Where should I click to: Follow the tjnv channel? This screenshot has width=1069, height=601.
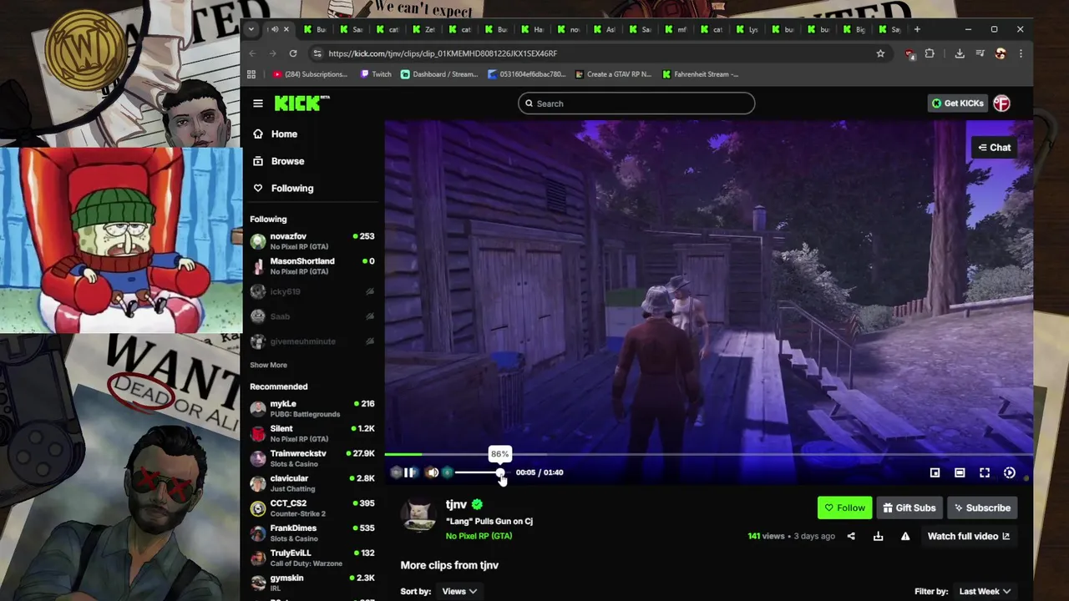(x=844, y=508)
